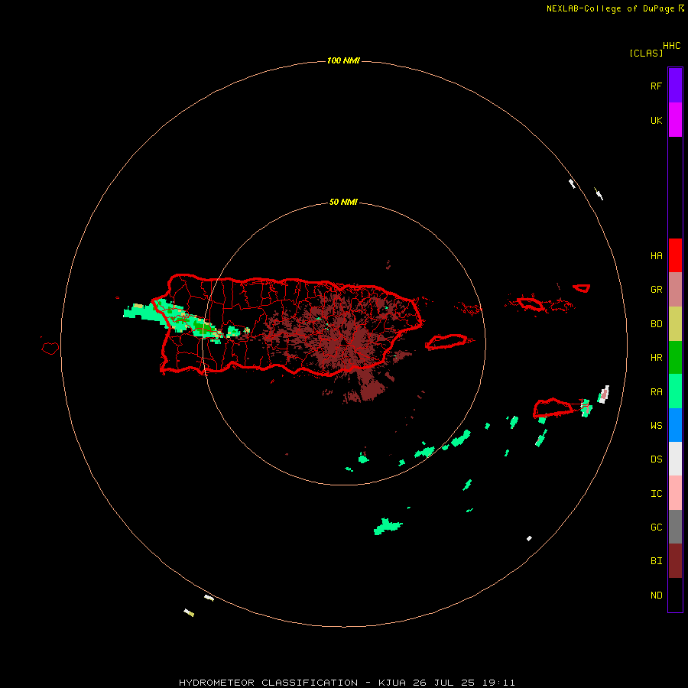Viewport: 688px width, 688px height.
Task: Click the HA red legend swatch
Action: coord(675,255)
